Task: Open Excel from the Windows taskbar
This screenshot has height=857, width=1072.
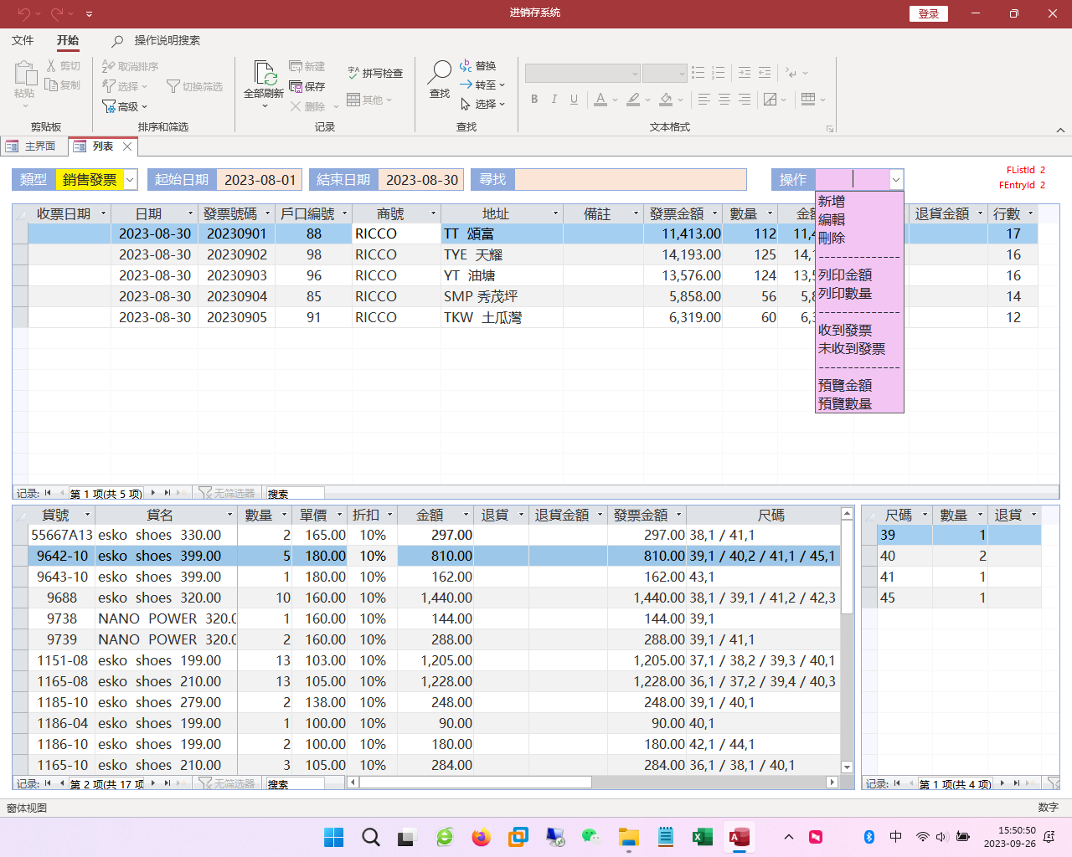Action: [702, 837]
